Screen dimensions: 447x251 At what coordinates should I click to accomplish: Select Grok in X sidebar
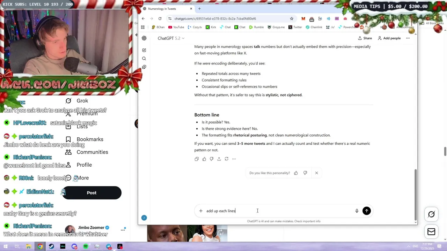coord(77,101)
